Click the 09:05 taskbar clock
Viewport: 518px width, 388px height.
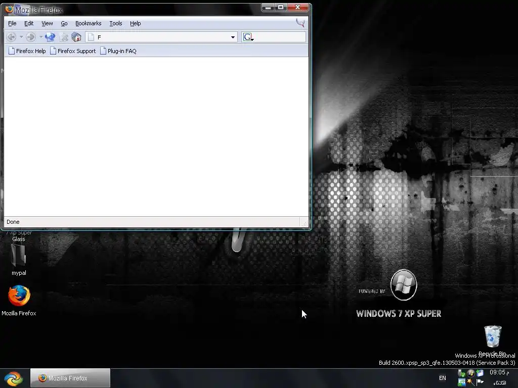click(x=499, y=372)
